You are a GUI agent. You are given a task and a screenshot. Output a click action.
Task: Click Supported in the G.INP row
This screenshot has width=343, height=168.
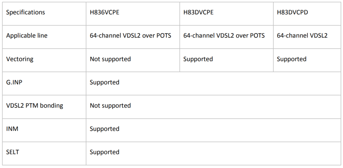[105, 82]
